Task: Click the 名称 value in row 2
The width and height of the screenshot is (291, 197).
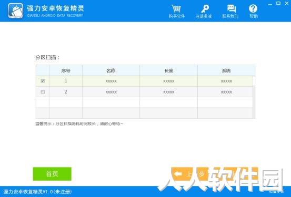Action: [x=111, y=92]
